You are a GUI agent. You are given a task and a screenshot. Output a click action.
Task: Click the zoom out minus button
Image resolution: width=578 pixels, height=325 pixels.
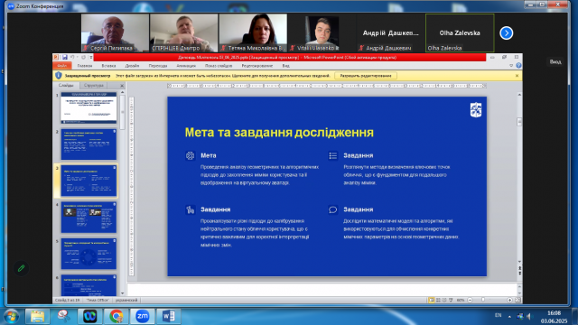(x=470, y=300)
